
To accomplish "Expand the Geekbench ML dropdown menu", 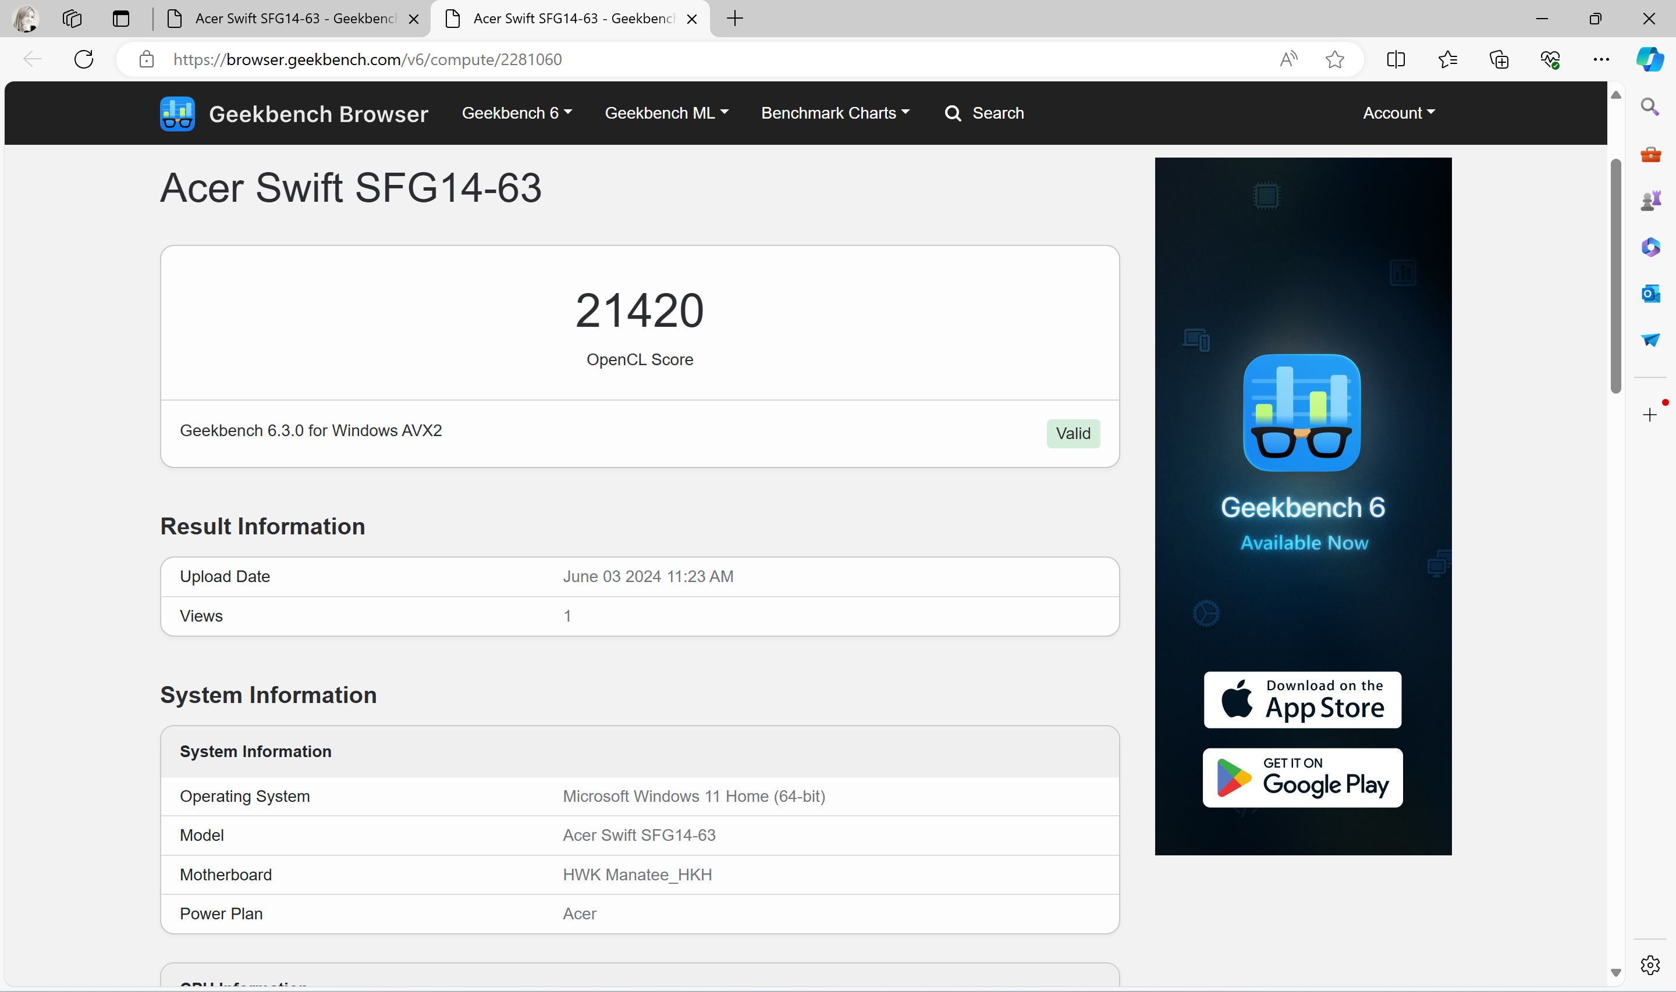I will tap(666, 113).
